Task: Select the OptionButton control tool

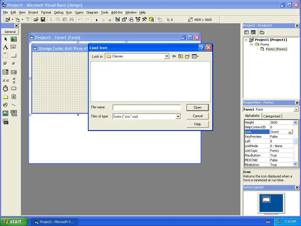Action: click(14, 64)
